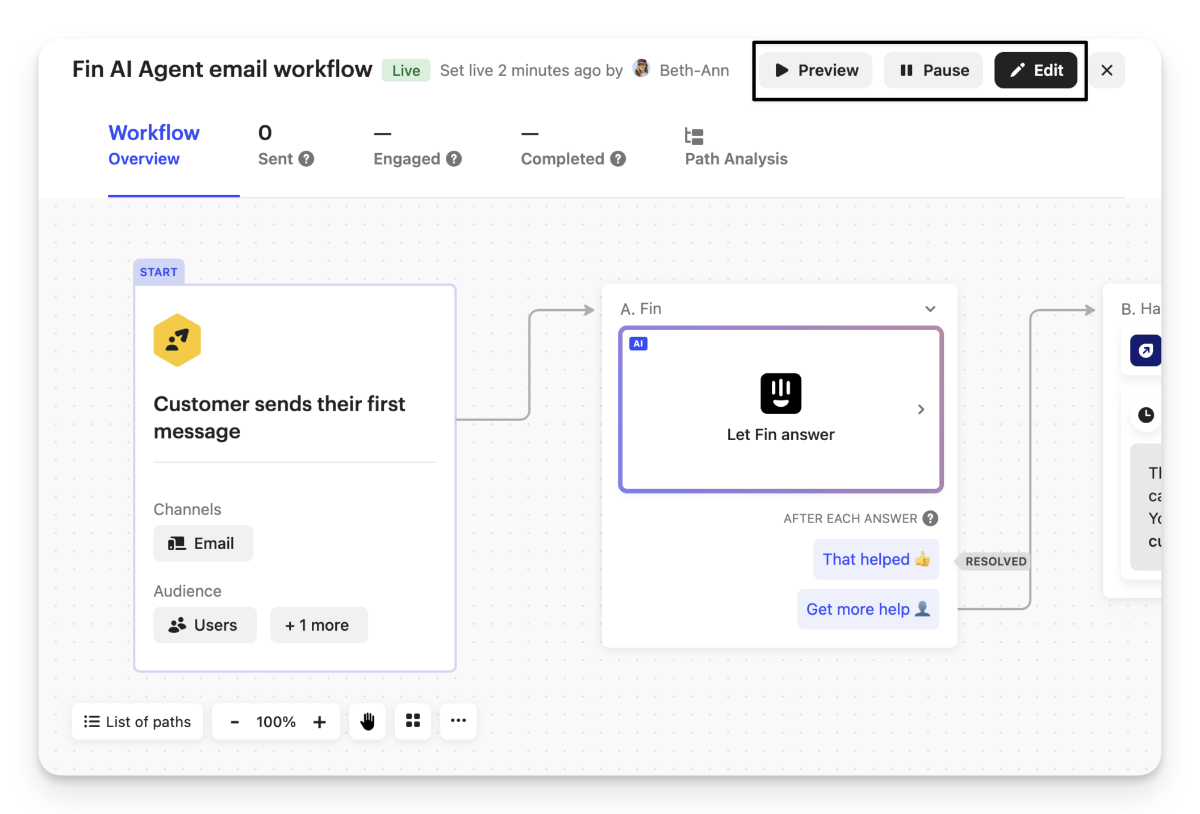1200x814 pixels.
Task: Click the help icon next to Completed
Action: coord(618,159)
